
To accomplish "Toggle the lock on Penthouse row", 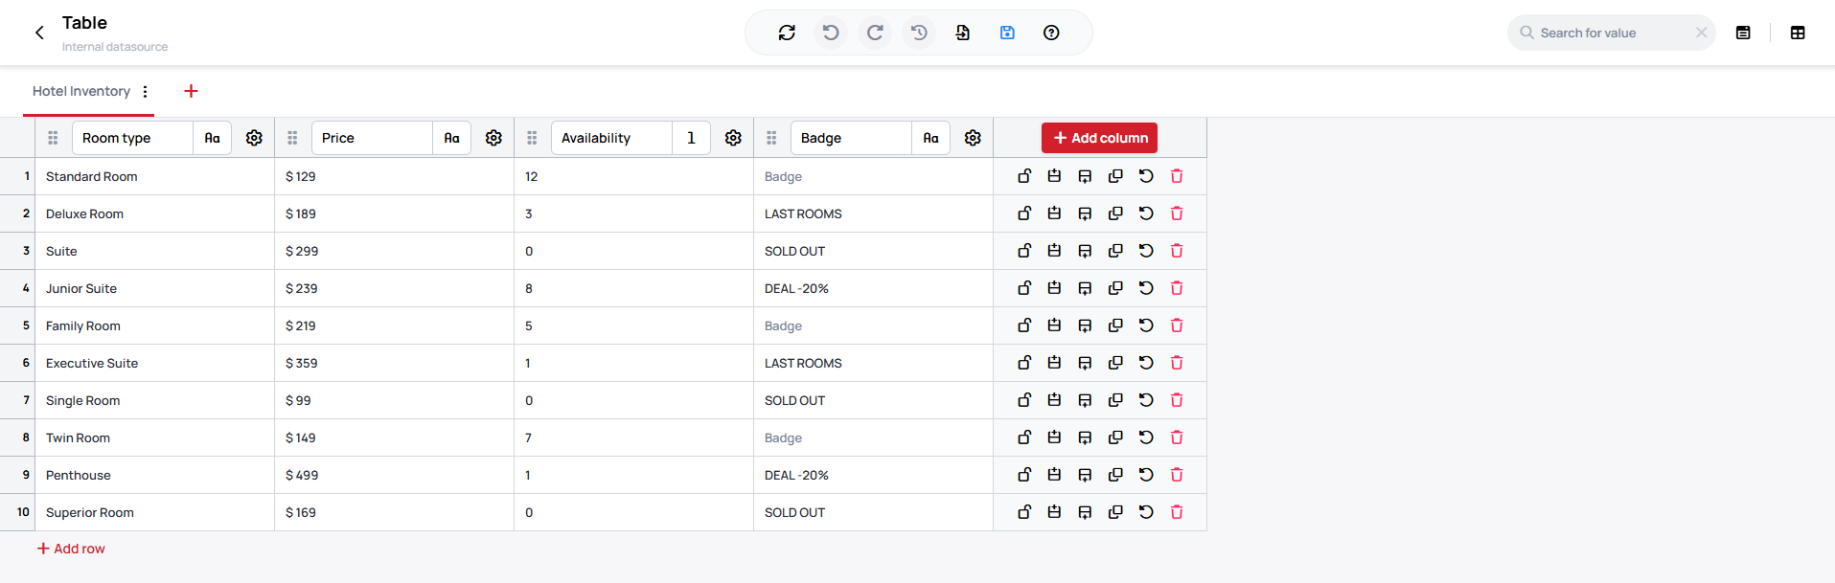I will tap(1024, 475).
